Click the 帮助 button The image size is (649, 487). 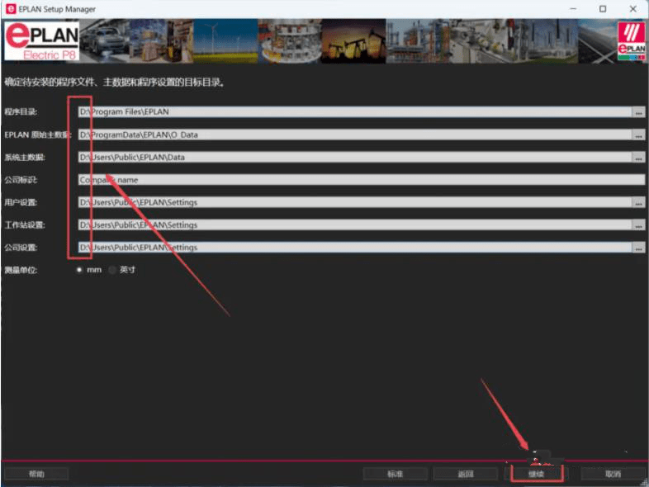tap(36, 474)
